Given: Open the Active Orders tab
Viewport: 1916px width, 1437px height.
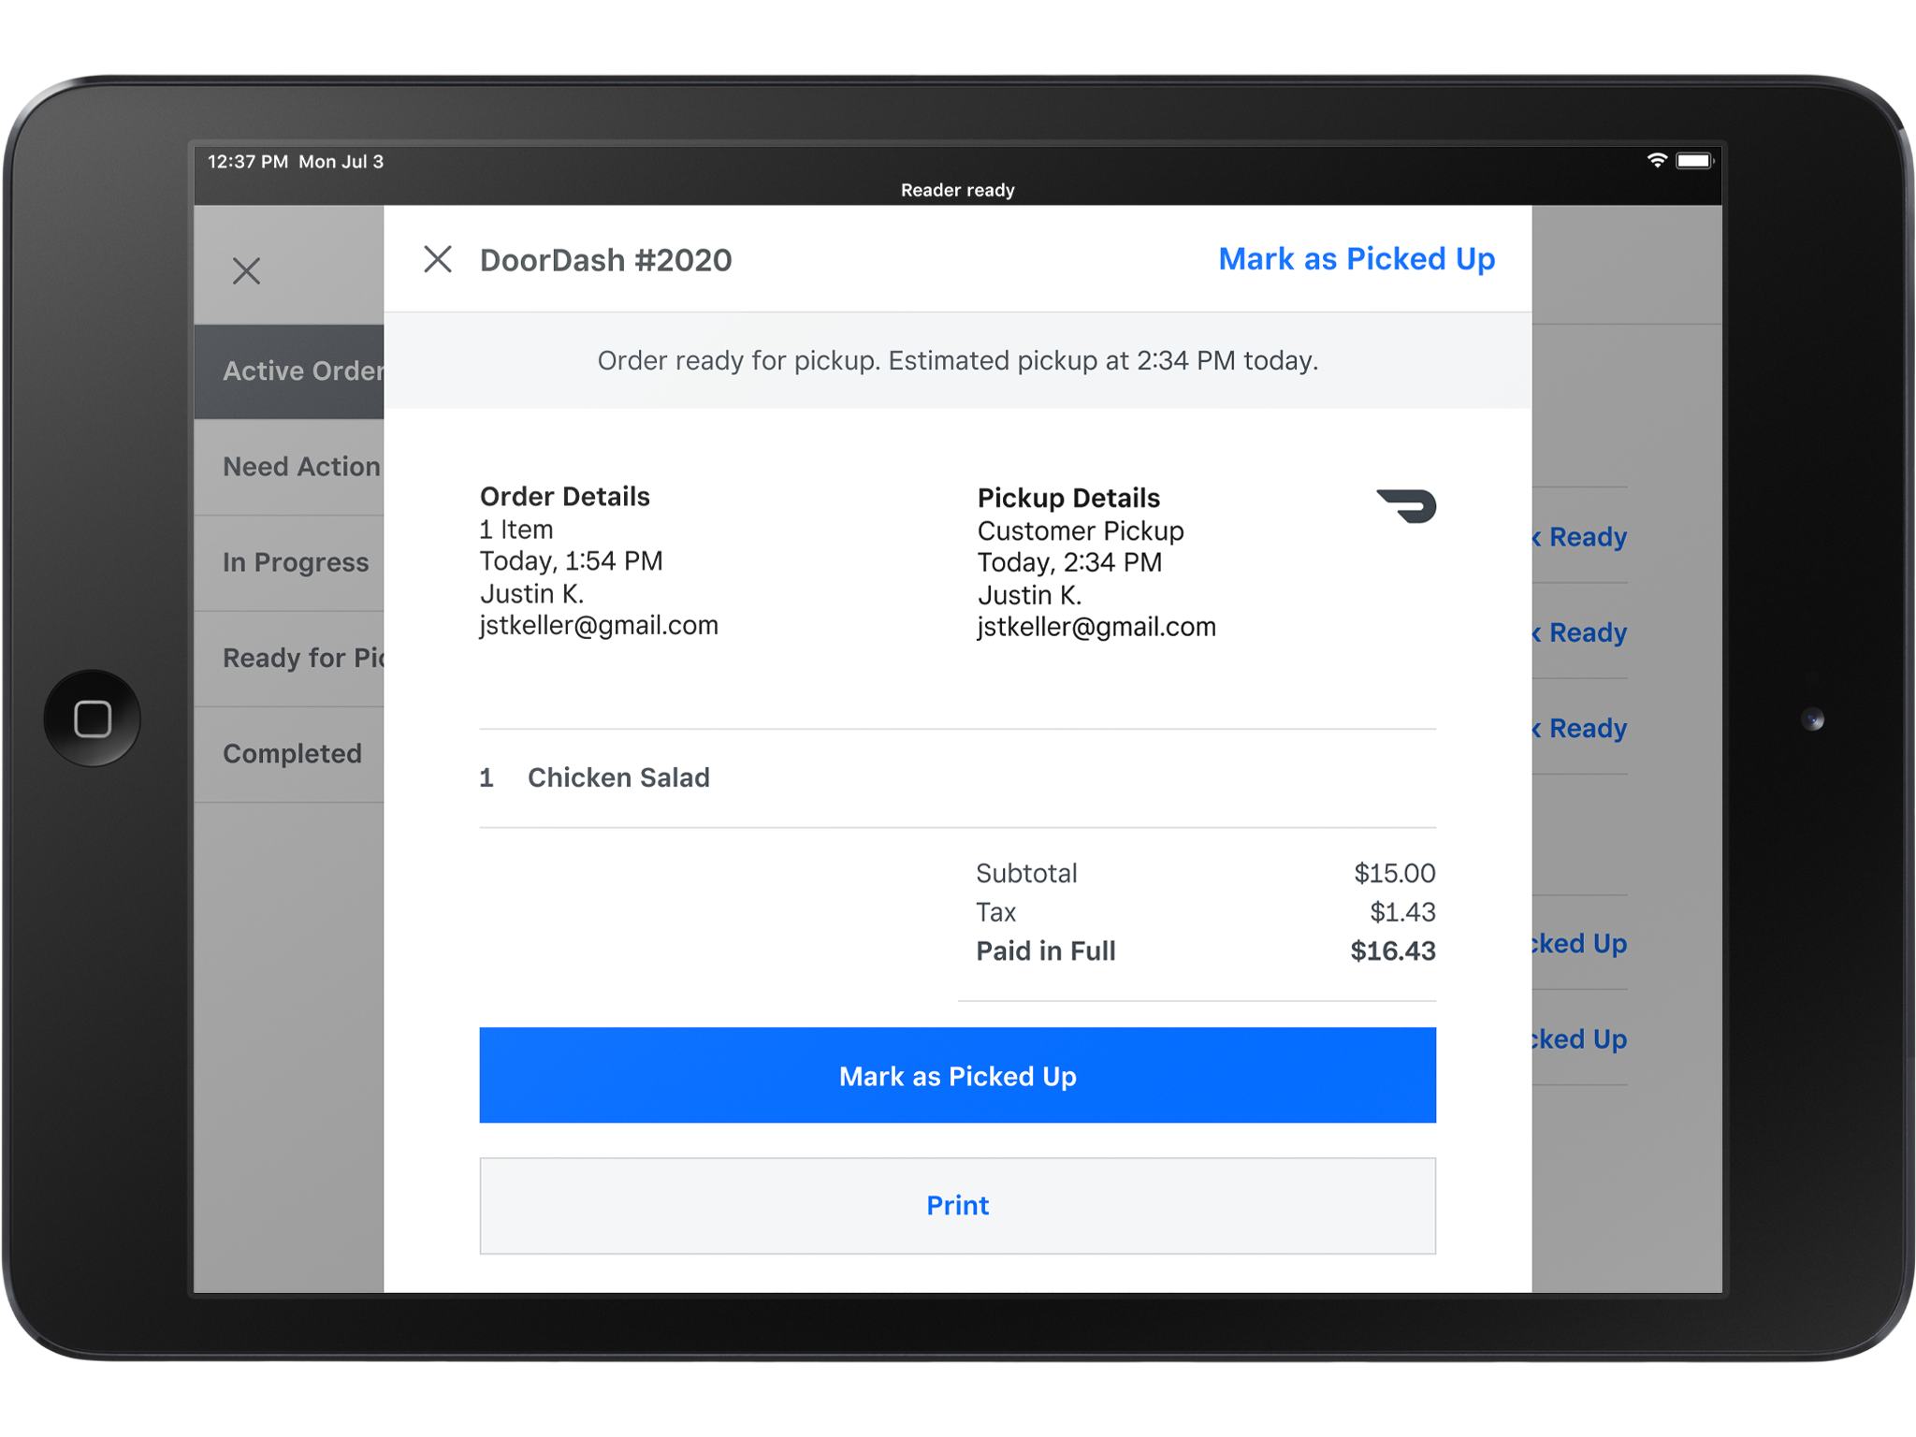Looking at the screenshot, I should tap(289, 371).
